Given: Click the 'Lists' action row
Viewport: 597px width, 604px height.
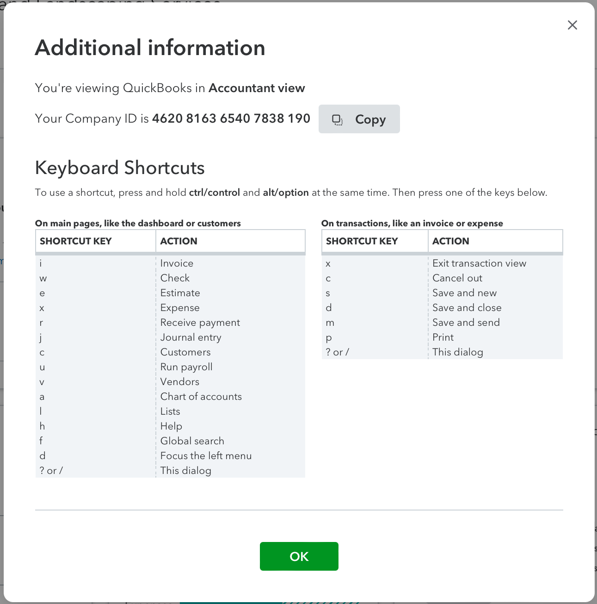Looking at the screenshot, I should pos(170,411).
